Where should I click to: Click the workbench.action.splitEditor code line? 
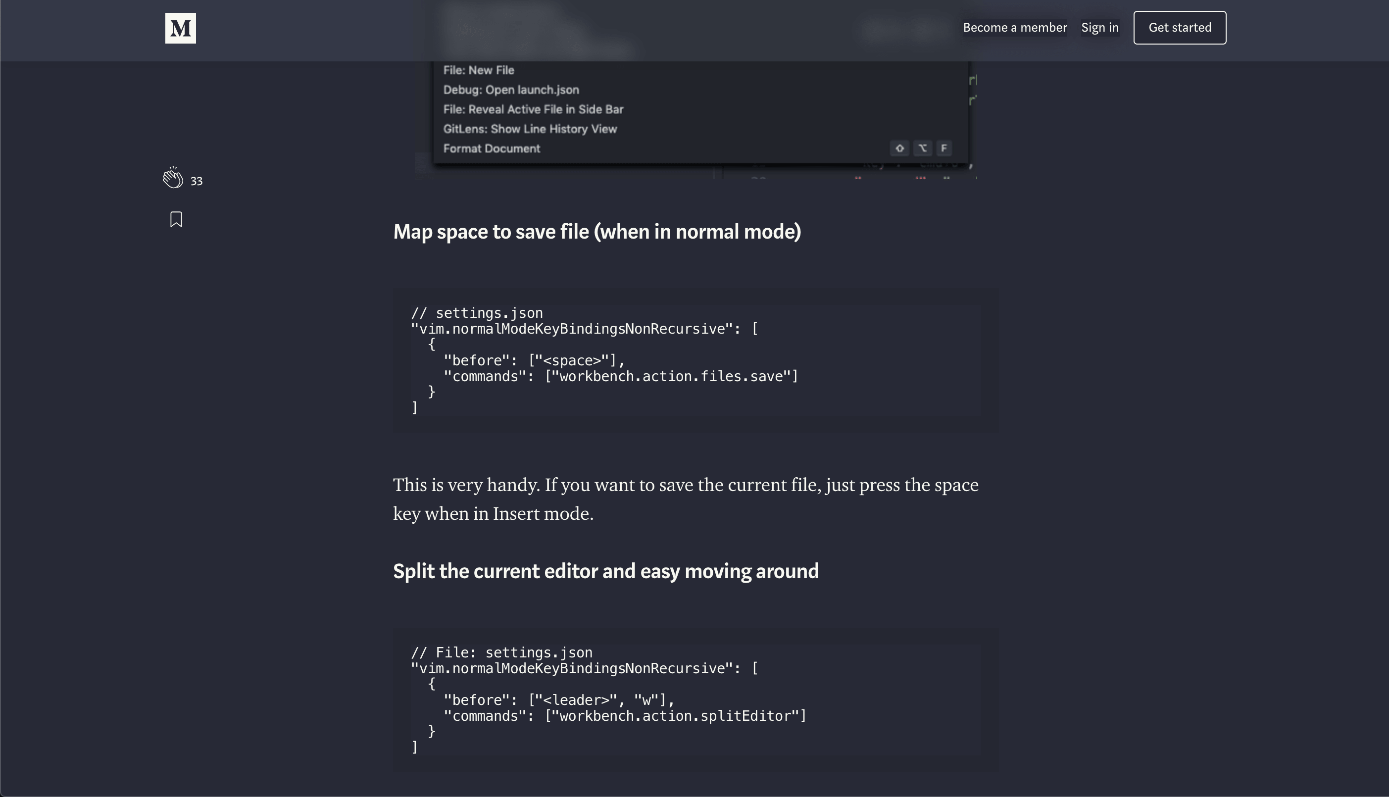624,716
